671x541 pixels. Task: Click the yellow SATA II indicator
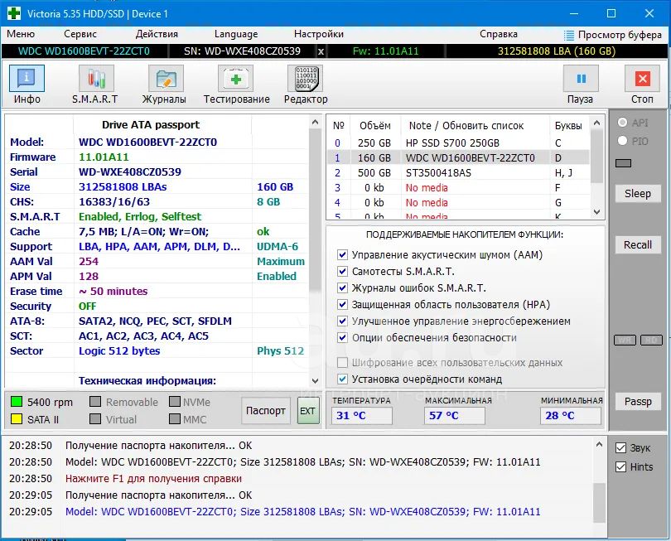tap(17, 418)
